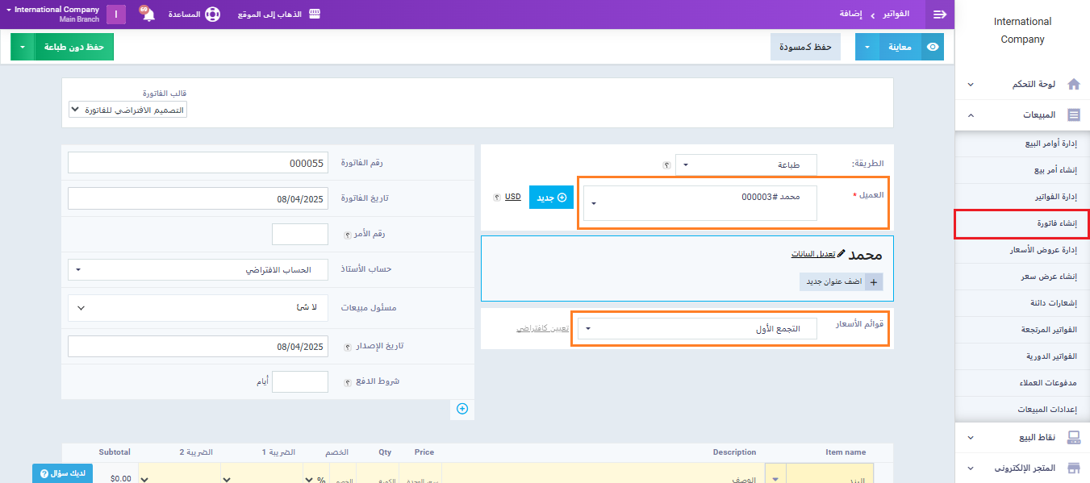Click the home icon for لوحة التحكم
This screenshot has height=483, width=1090.
[1073, 84]
